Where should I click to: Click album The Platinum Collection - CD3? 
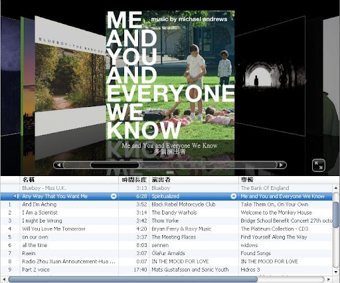tap(274, 229)
